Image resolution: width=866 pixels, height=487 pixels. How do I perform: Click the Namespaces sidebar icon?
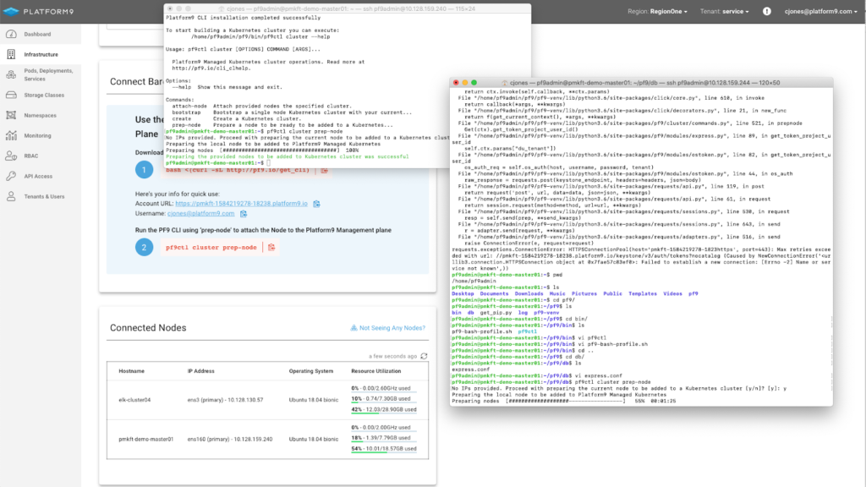tap(9, 115)
